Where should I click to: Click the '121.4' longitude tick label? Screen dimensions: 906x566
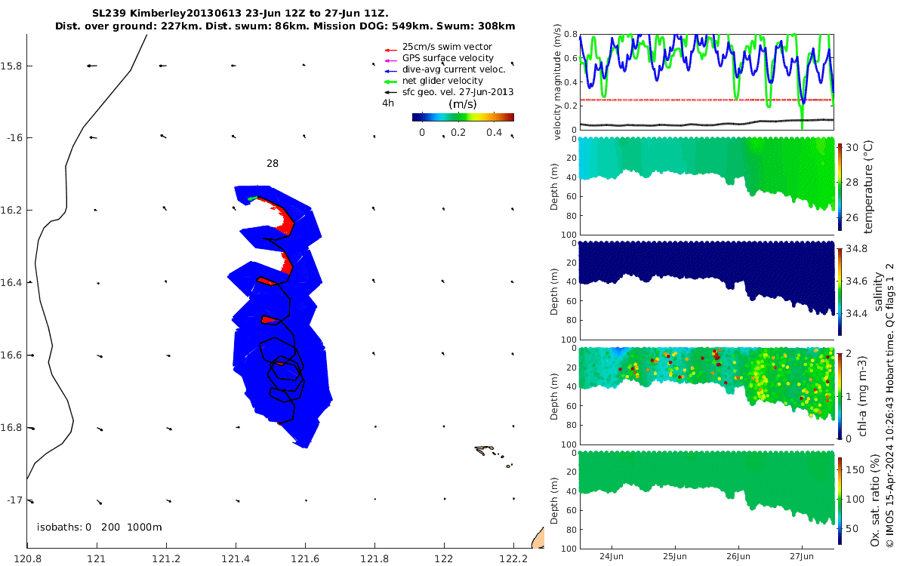[x=236, y=558]
